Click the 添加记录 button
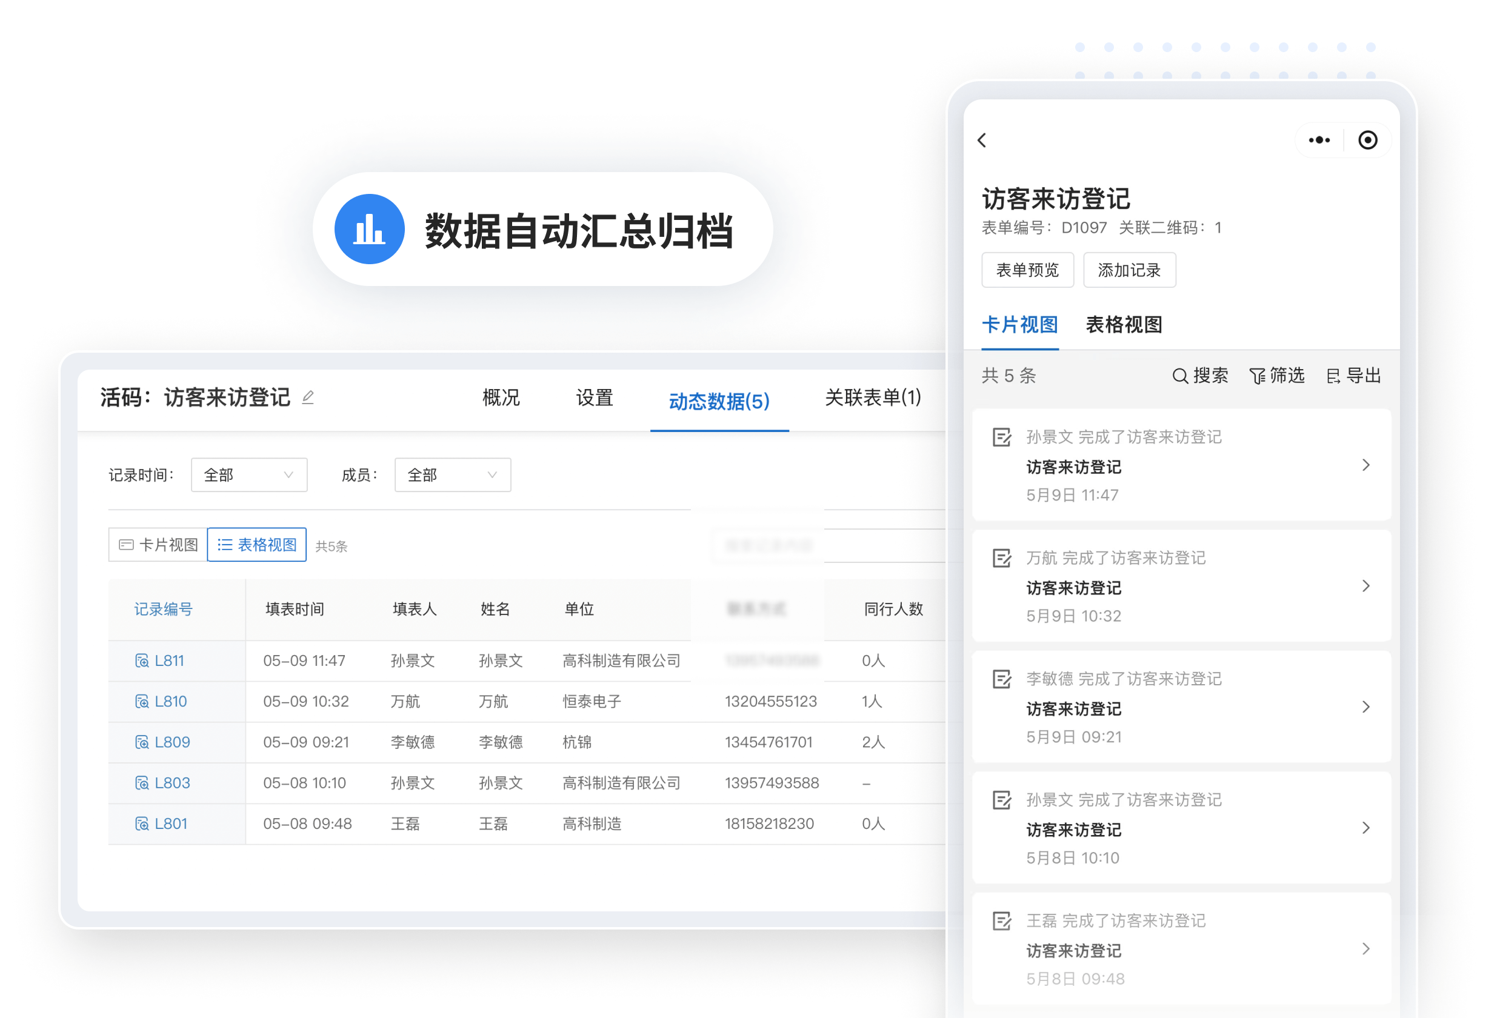1497x1018 pixels. tap(1129, 270)
